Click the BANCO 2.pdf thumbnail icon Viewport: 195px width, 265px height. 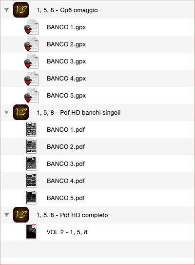pos(31,146)
